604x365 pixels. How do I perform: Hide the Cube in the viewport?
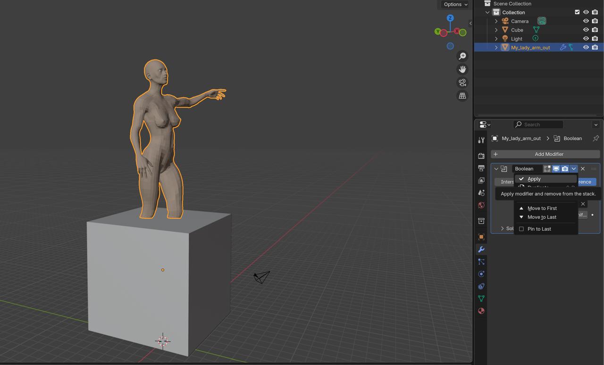coord(586,30)
